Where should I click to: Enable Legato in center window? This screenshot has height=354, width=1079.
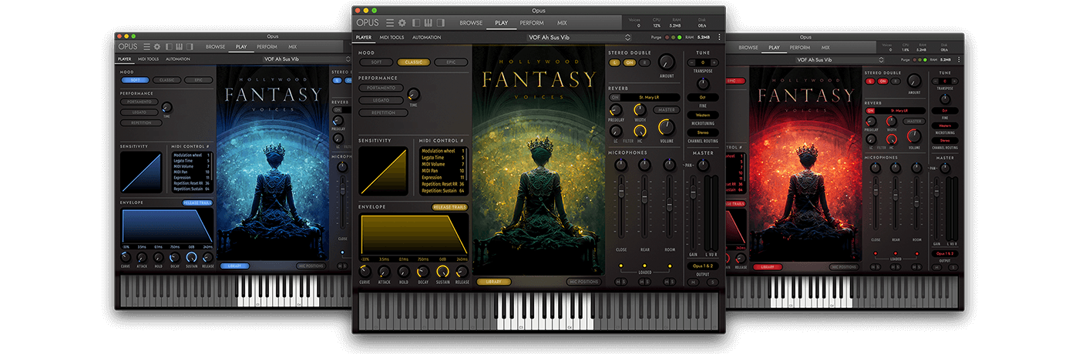click(382, 100)
